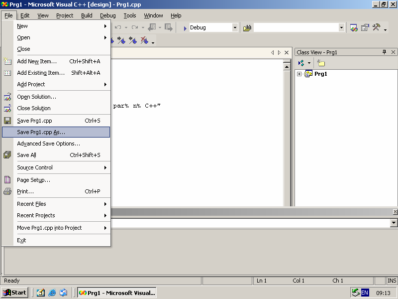The width and height of the screenshot is (398, 299).
Task: Open the Toolbox hammer icon
Action: click(x=377, y=27)
